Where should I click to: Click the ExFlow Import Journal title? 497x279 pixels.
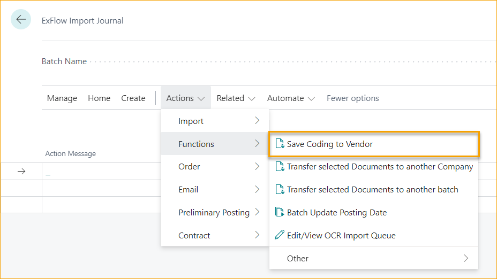82,20
